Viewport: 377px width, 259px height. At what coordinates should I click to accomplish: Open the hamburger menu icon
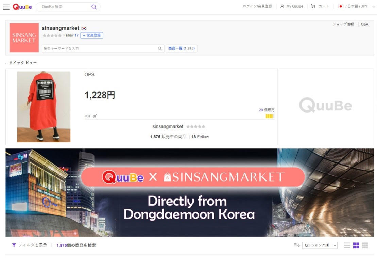coord(6,7)
